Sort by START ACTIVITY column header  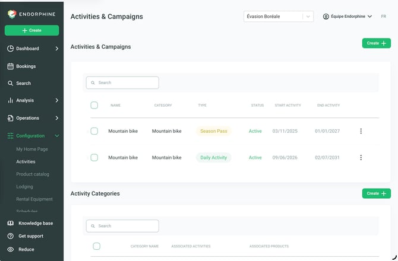pyautogui.click(x=288, y=105)
